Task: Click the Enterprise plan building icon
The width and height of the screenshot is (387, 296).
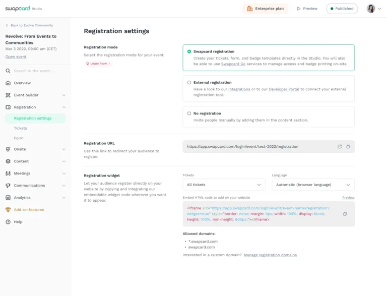Action: pyautogui.click(x=250, y=9)
